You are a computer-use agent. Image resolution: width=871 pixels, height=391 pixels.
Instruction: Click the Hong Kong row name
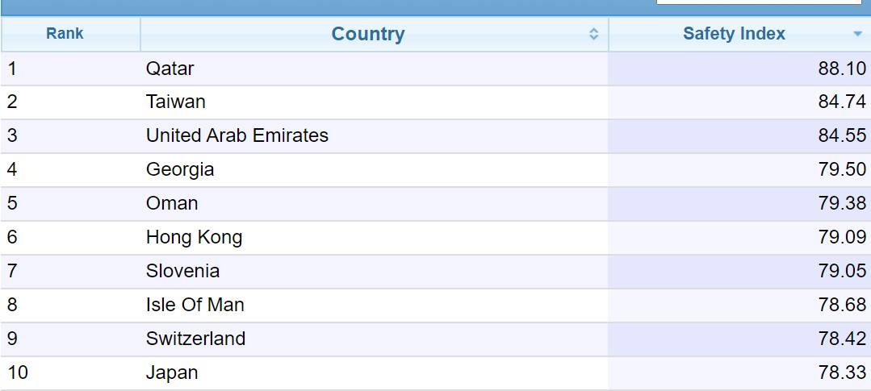pos(194,238)
